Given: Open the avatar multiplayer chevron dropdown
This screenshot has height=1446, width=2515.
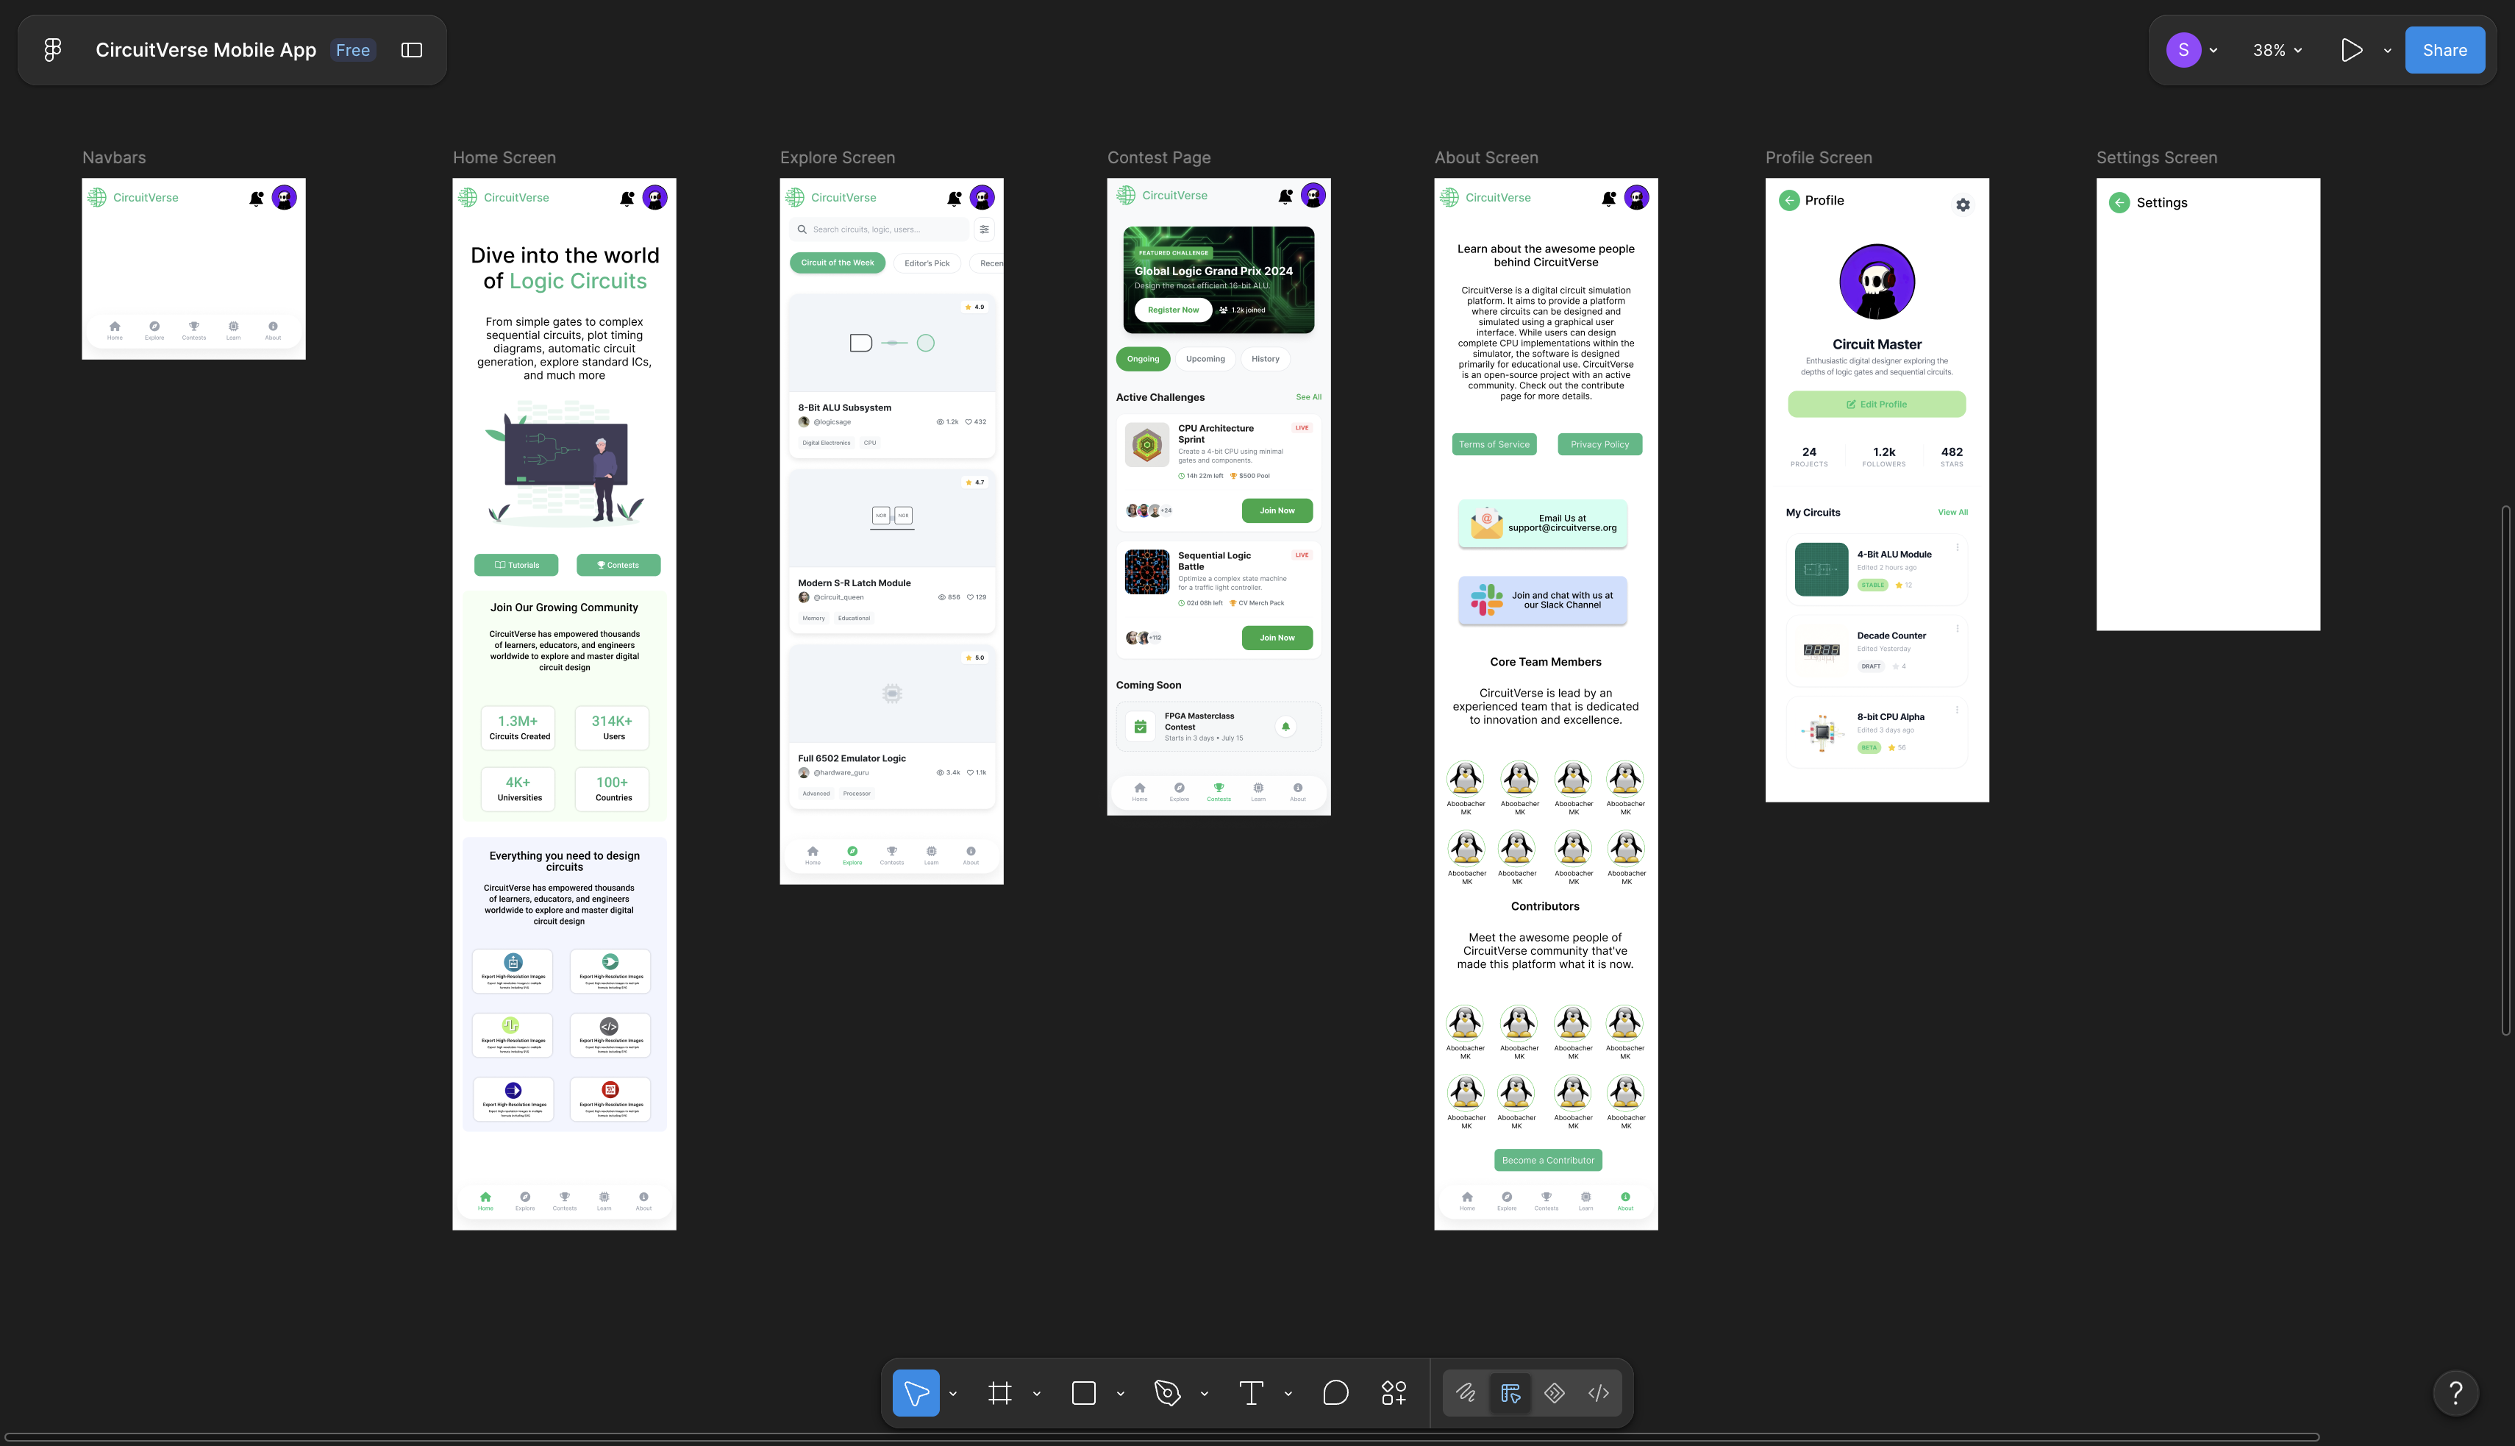Looking at the screenshot, I should (x=2213, y=51).
